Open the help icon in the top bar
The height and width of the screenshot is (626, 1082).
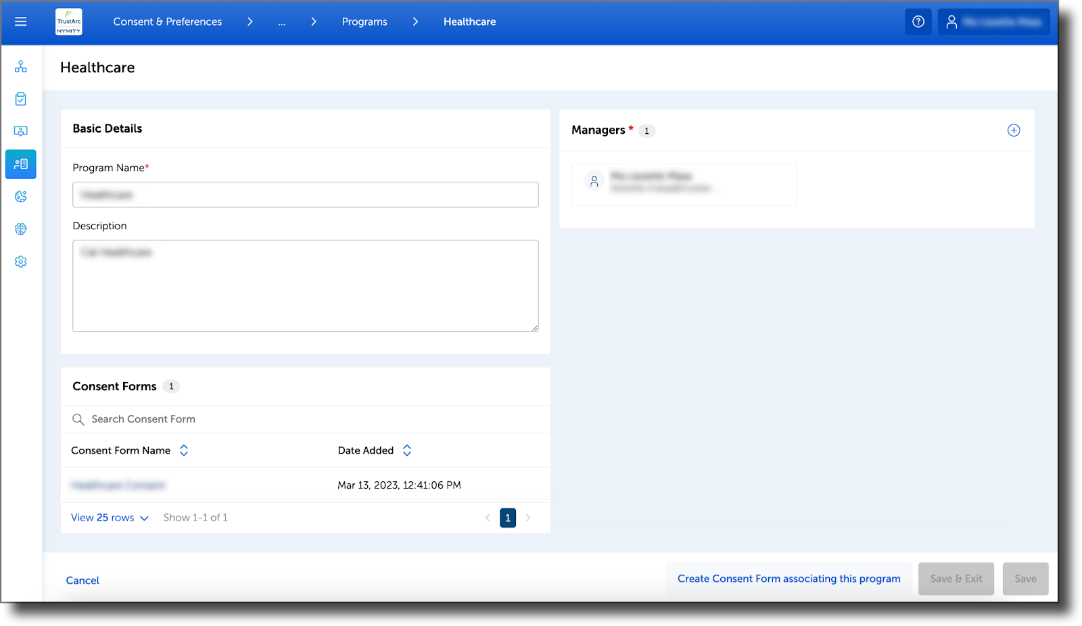click(x=918, y=22)
